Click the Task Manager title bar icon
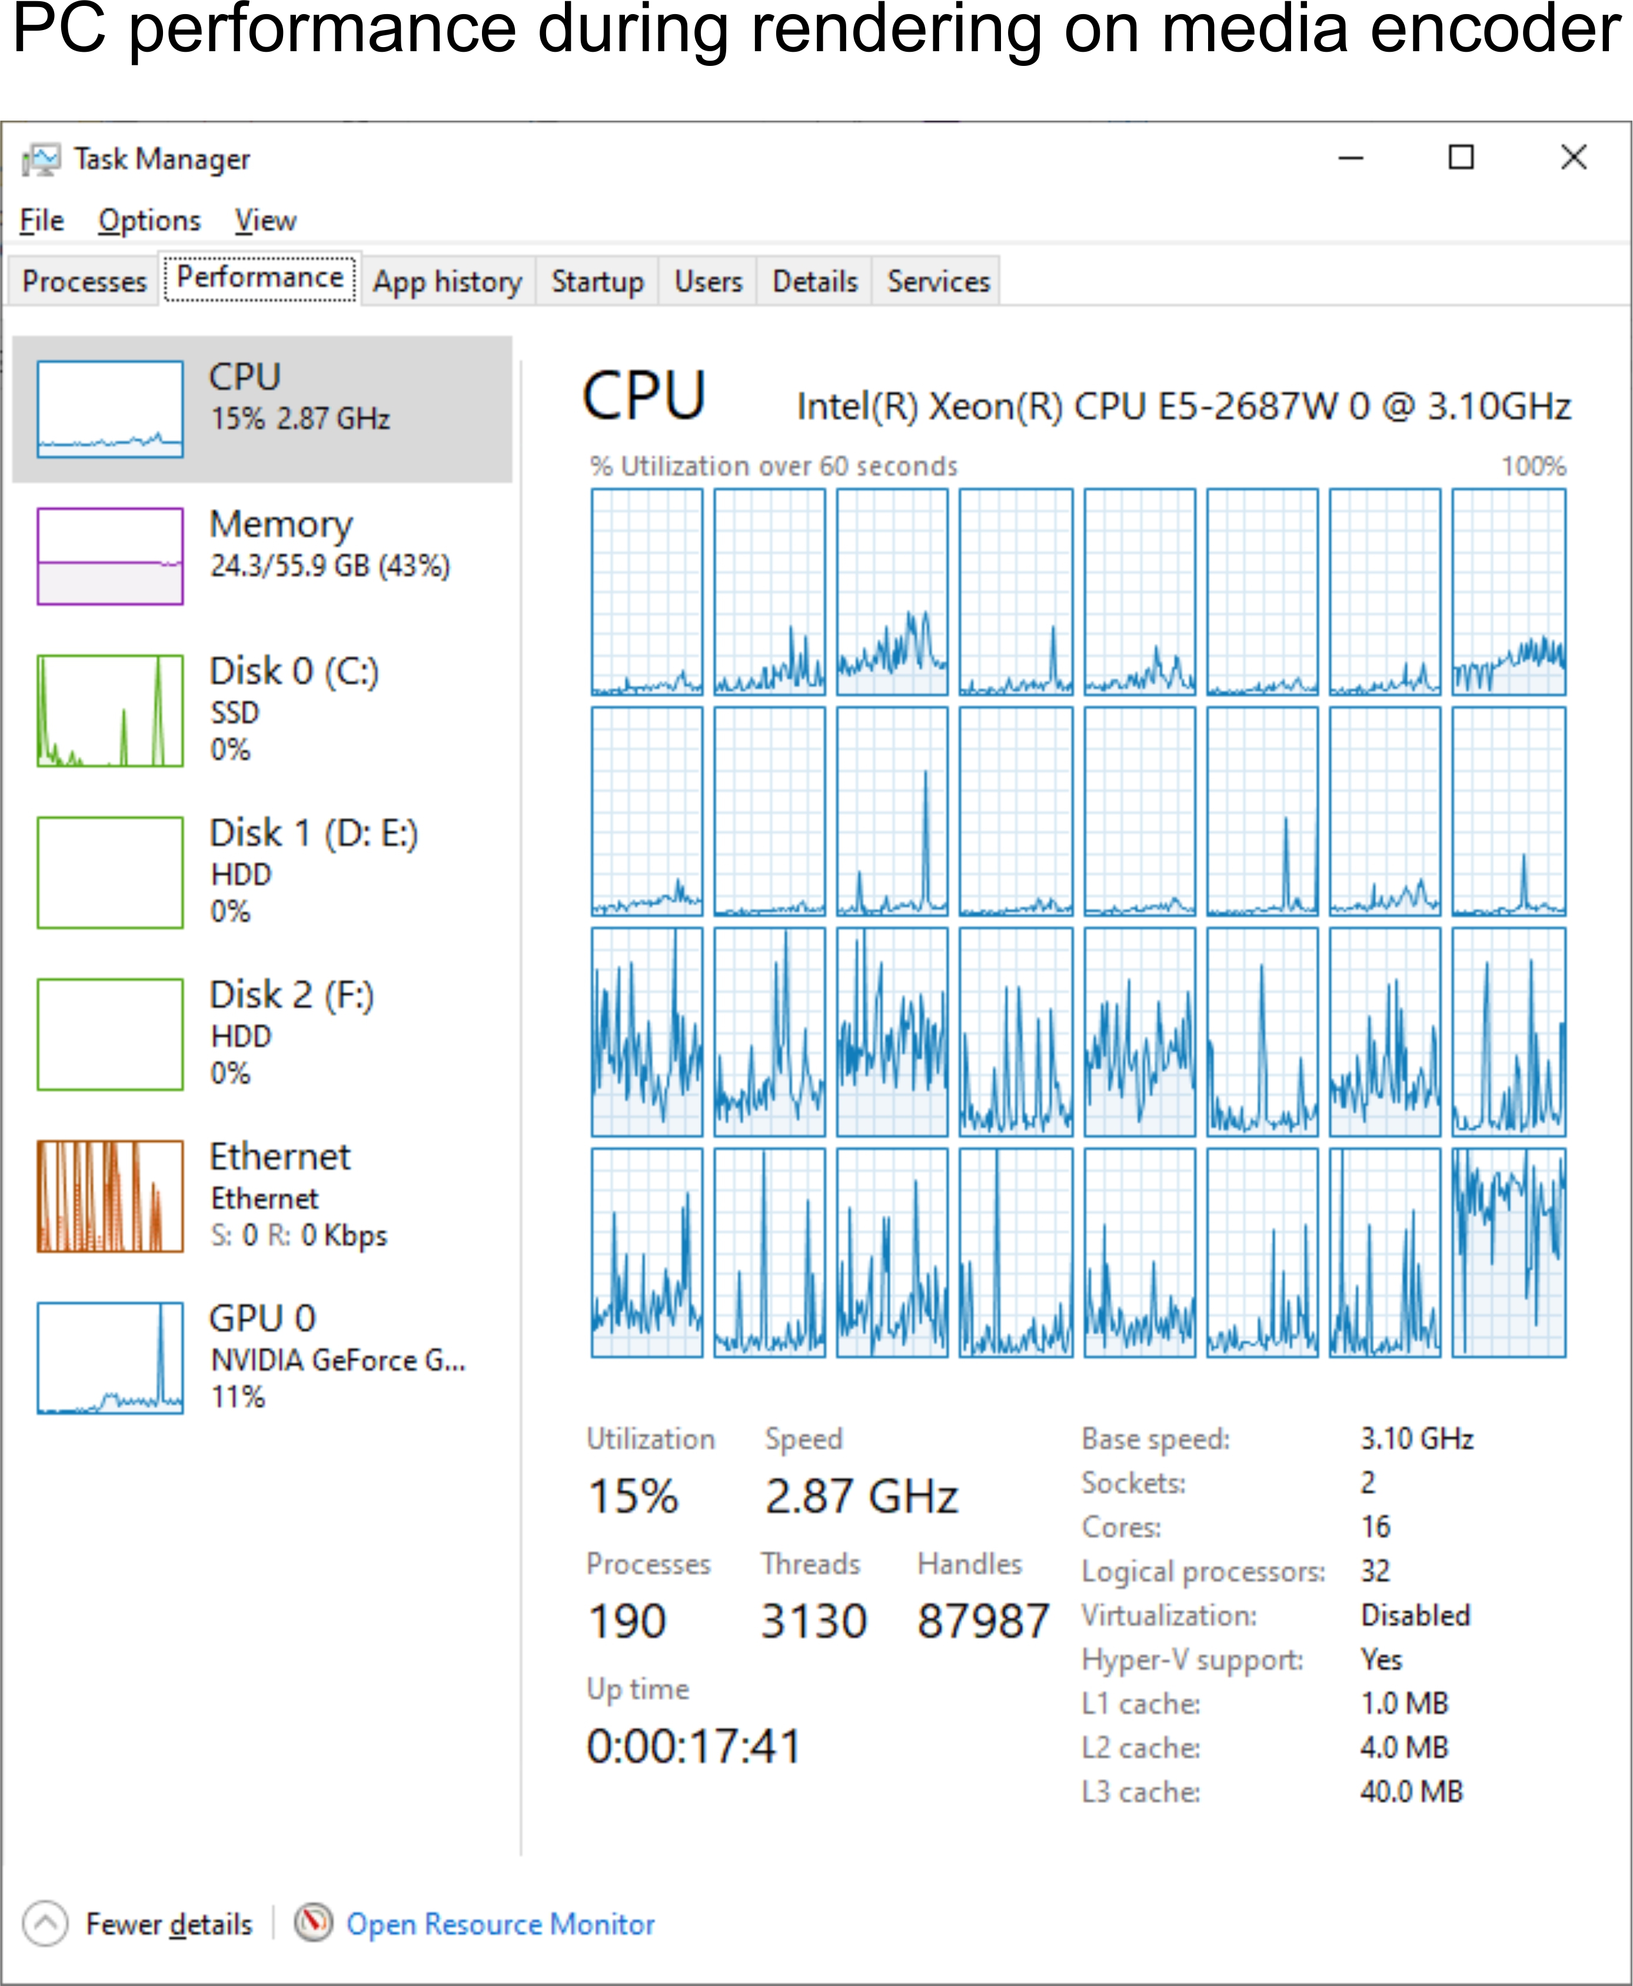The height and width of the screenshot is (1986, 1633). pos(41,159)
